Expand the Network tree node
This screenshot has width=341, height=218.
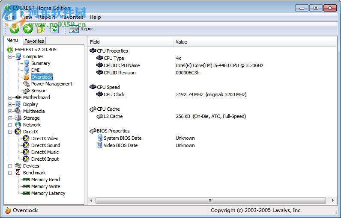click(10, 125)
